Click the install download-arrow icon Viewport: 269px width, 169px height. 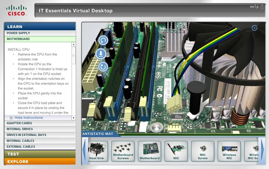tap(101, 54)
